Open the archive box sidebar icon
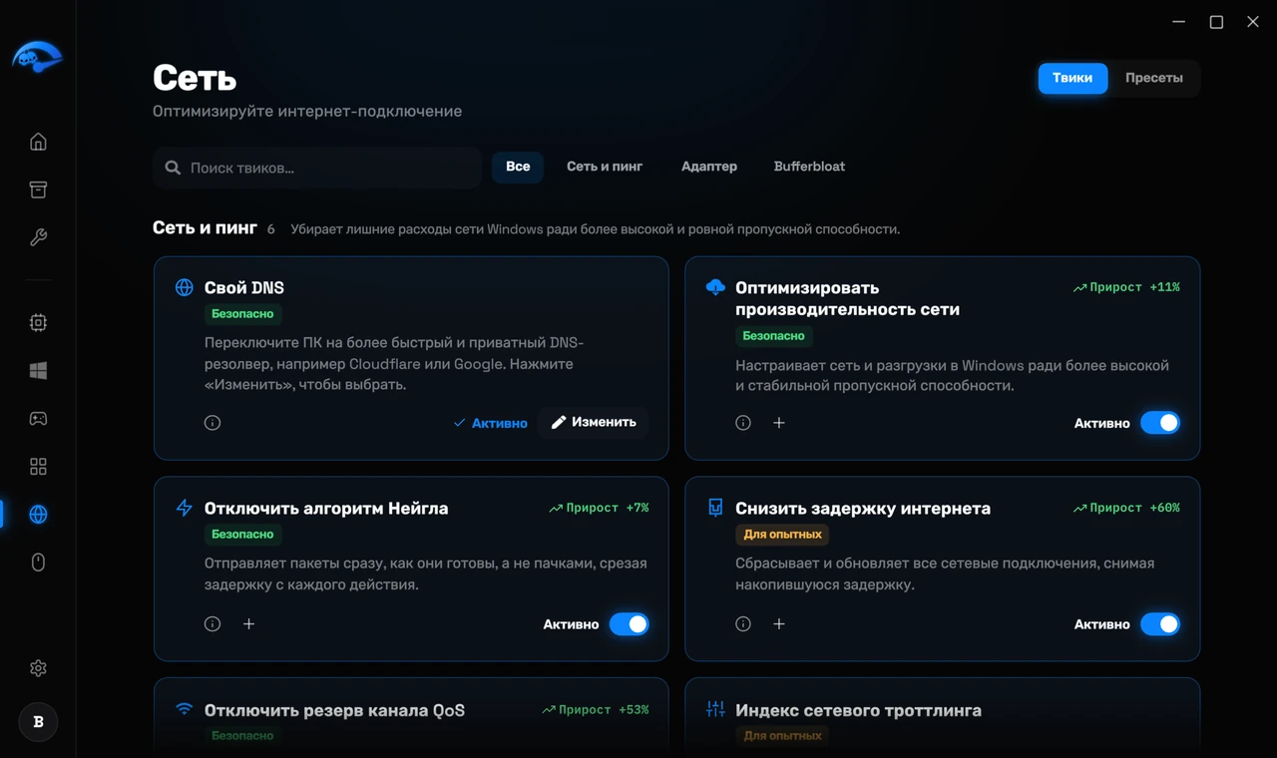 click(x=38, y=189)
